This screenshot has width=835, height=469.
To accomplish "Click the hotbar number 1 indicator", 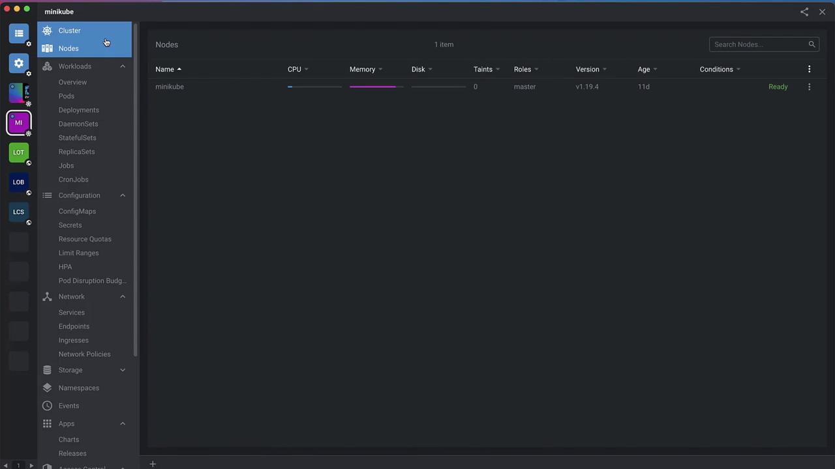I will point(18,465).
